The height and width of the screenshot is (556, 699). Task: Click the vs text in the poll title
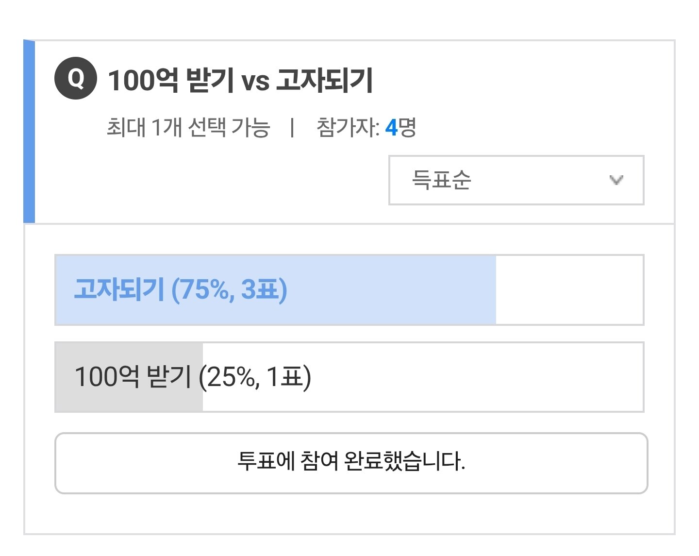tap(255, 82)
